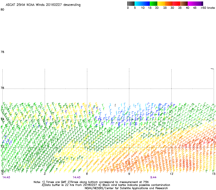Viewport: 216px width, 190px height.
Task: Click the '10' legend scale label
Action: [x=143, y=8]
